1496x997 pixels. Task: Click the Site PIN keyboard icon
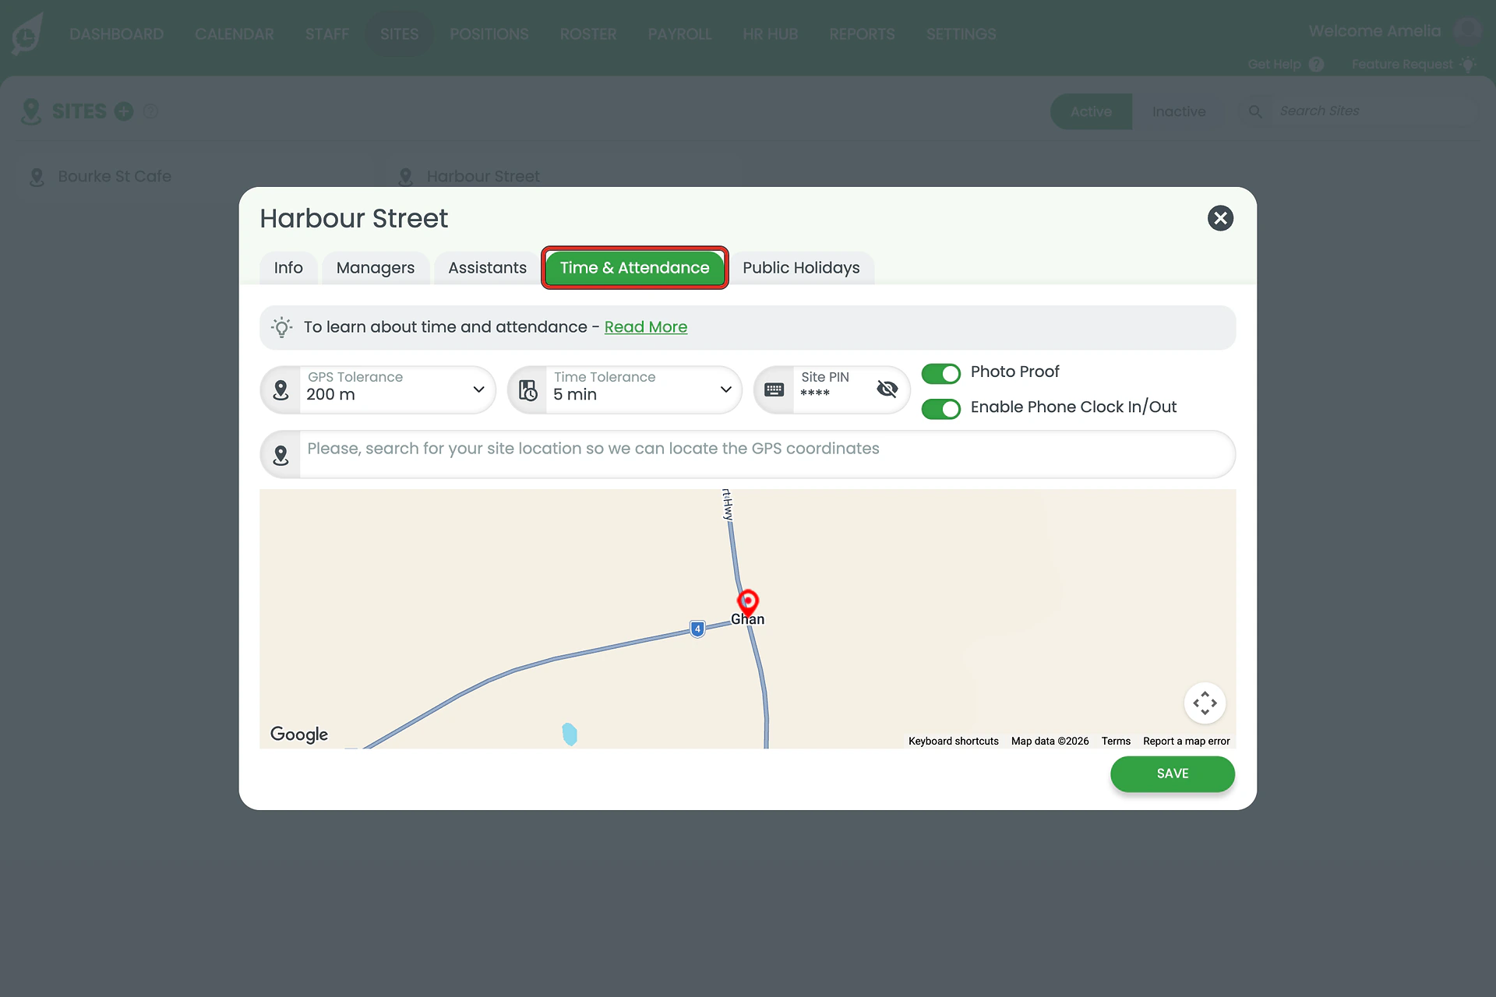point(774,389)
